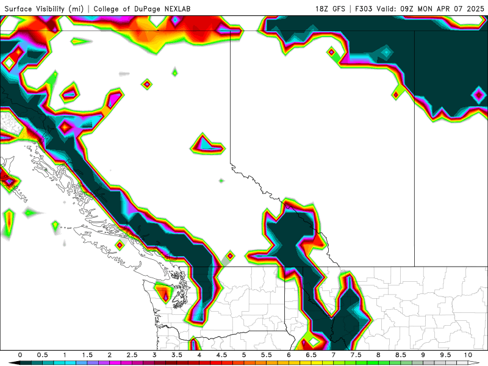Click the '8' tick label on color scale
The height and width of the screenshot is (366, 488).
(378, 355)
